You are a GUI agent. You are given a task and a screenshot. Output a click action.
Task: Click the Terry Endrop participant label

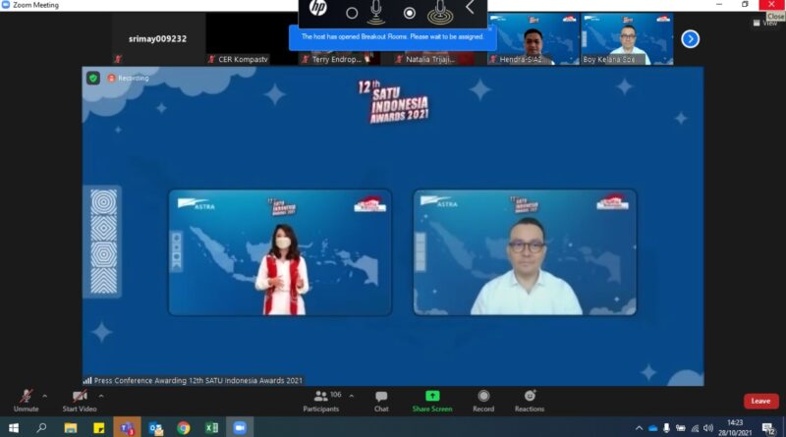point(336,59)
